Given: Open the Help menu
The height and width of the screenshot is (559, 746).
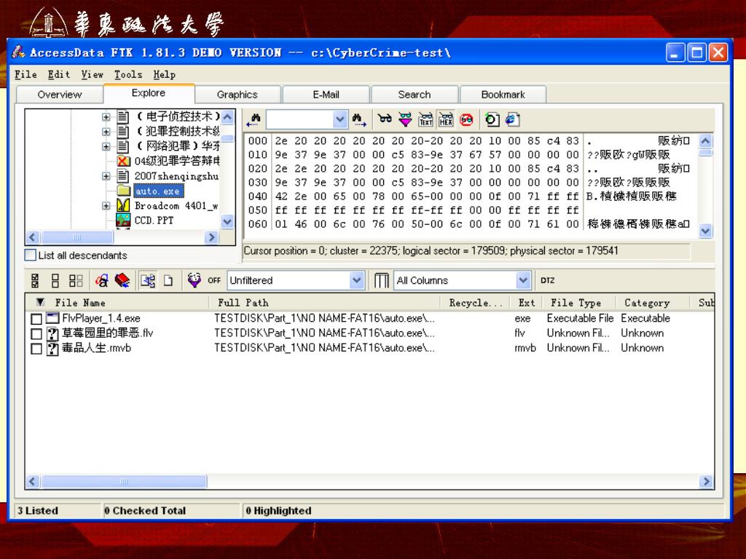Looking at the screenshot, I should coord(165,75).
